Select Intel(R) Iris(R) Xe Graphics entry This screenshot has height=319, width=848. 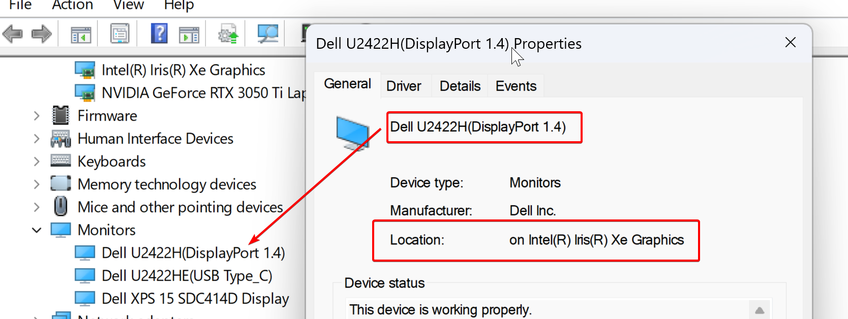(183, 70)
